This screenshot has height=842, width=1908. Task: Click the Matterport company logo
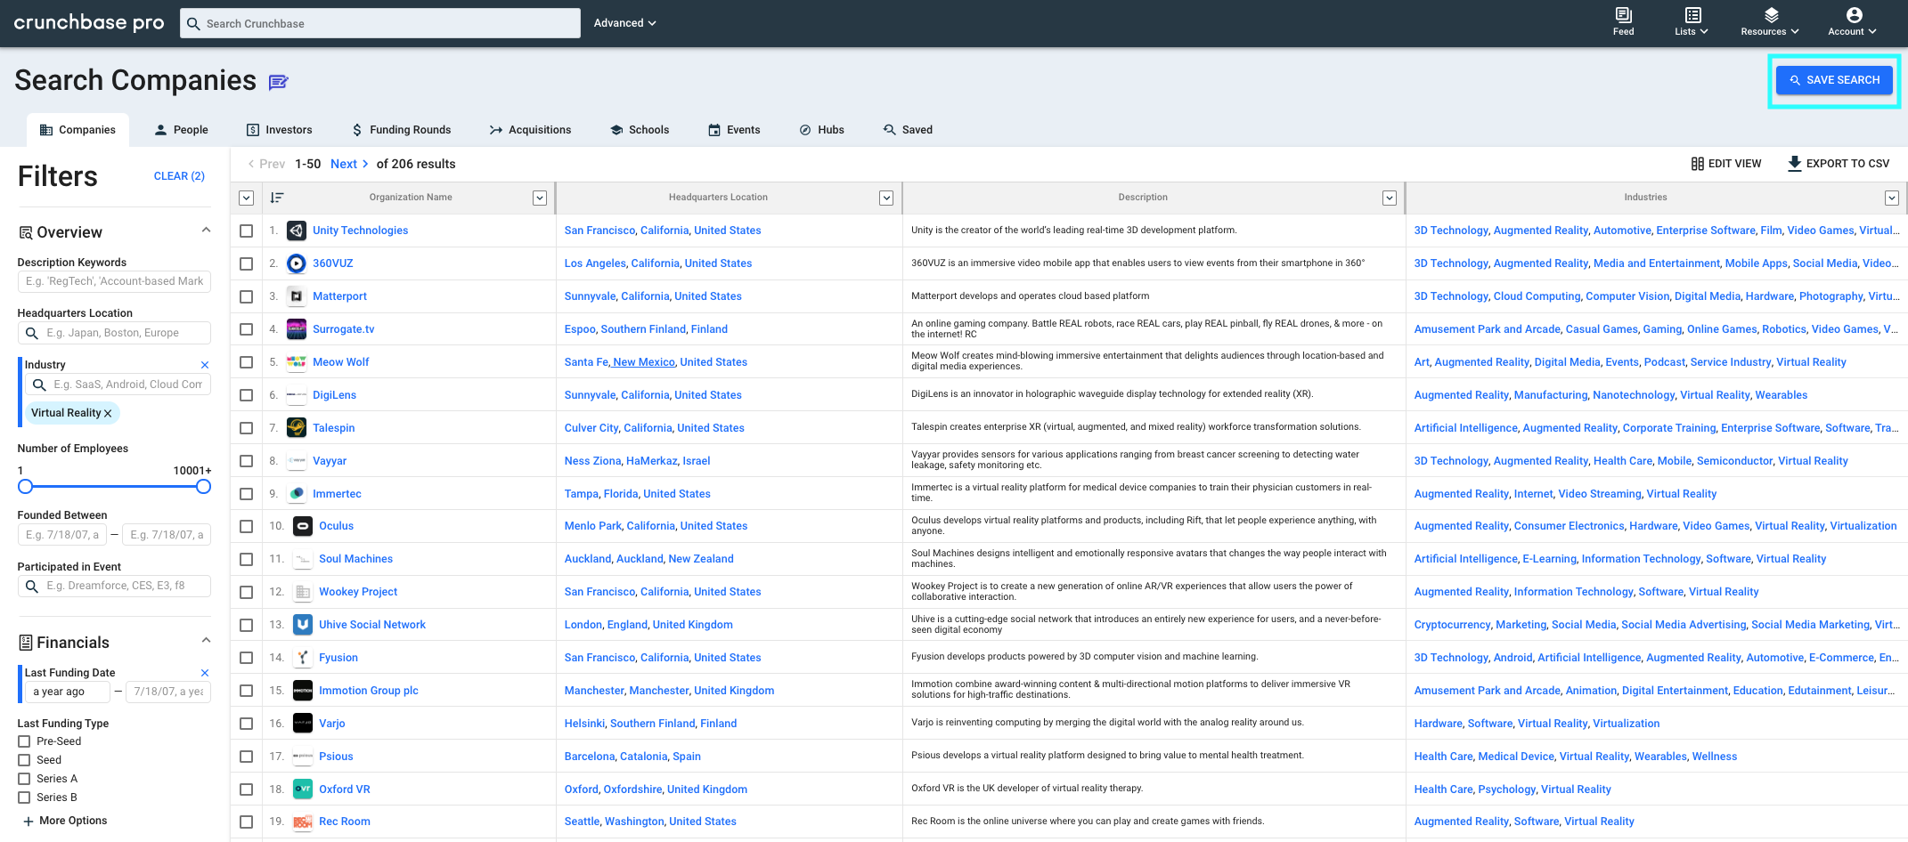pyautogui.click(x=297, y=296)
